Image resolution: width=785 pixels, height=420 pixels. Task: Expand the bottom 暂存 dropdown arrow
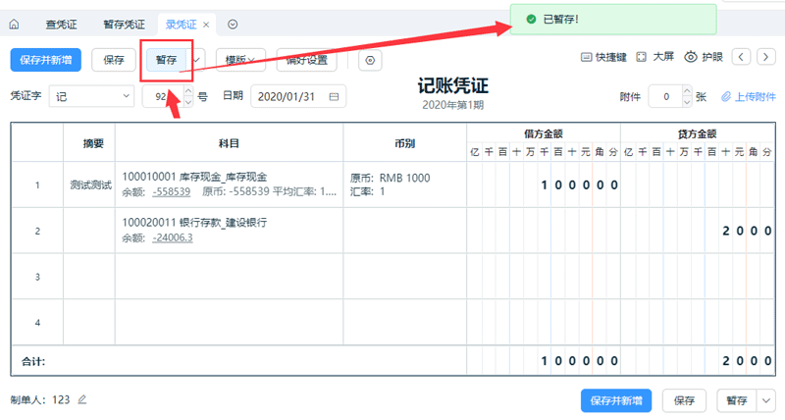click(x=766, y=400)
